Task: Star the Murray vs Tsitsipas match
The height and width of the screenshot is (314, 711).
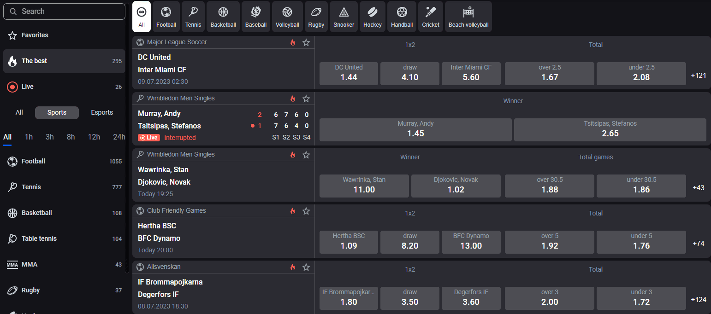Action: click(306, 99)
